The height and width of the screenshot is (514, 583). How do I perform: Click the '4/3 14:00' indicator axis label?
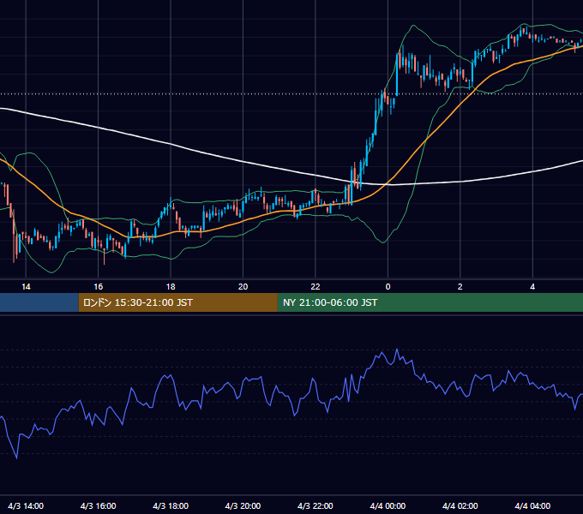26,505
